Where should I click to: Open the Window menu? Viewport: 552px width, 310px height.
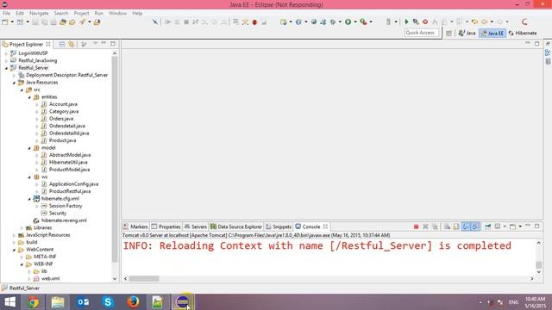coord(117,13)
